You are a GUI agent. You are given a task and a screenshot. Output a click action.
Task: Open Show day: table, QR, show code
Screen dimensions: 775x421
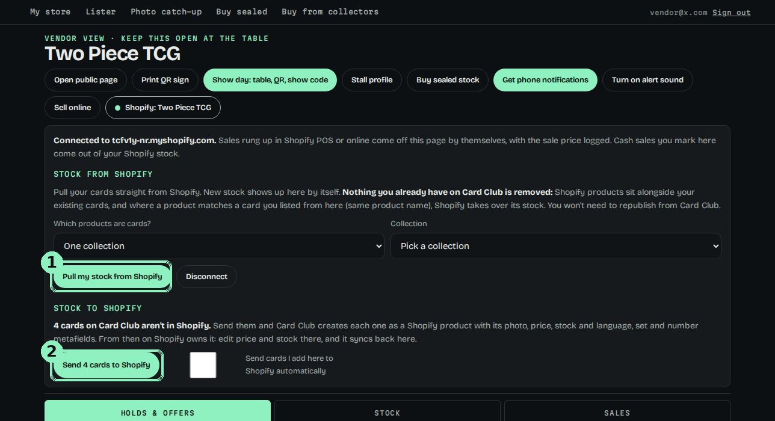pyautogui.click(x=270, y=80)
